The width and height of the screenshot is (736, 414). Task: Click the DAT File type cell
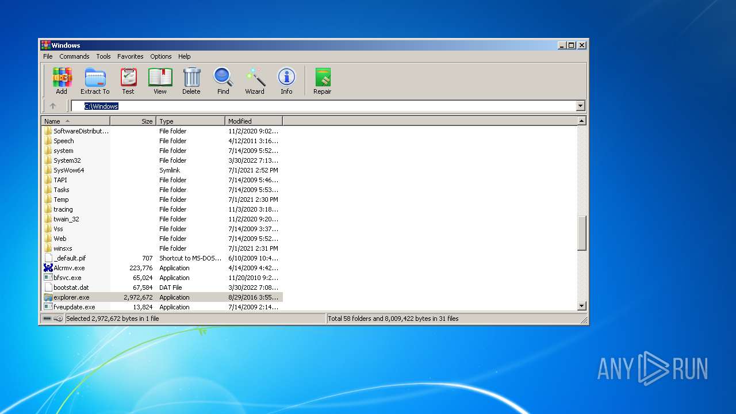point(170,287)
